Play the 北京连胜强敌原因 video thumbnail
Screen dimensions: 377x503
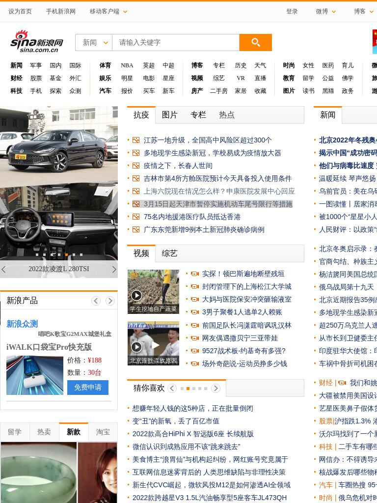click(x=153, y=343)
